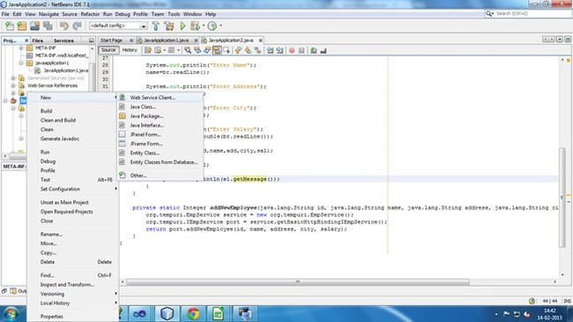Choose Entity Classes from Database option
This screenshot has height=322, width=573.
(x=160, y=162)
